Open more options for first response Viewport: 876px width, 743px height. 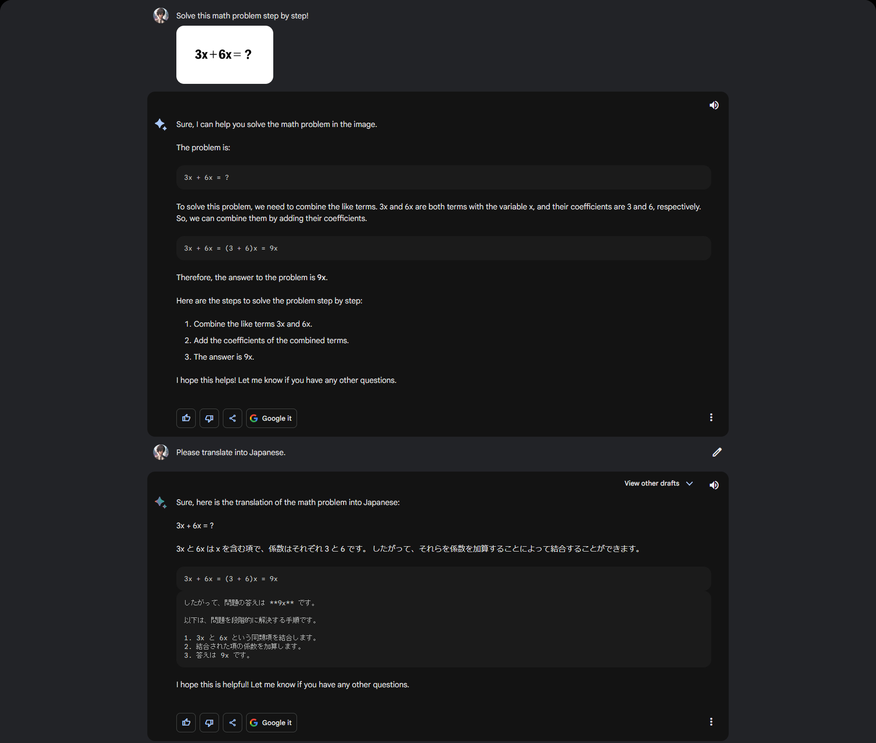pos(711,417)
